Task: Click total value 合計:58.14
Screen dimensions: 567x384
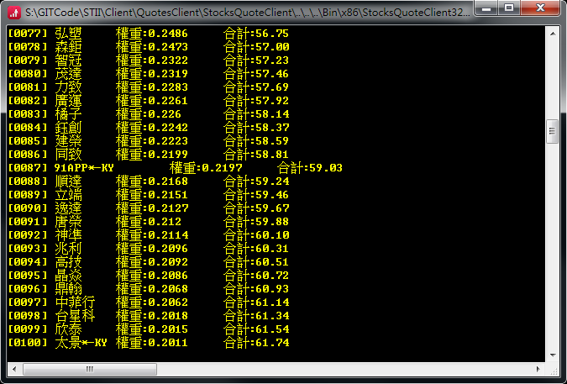Action: point(256,114)
